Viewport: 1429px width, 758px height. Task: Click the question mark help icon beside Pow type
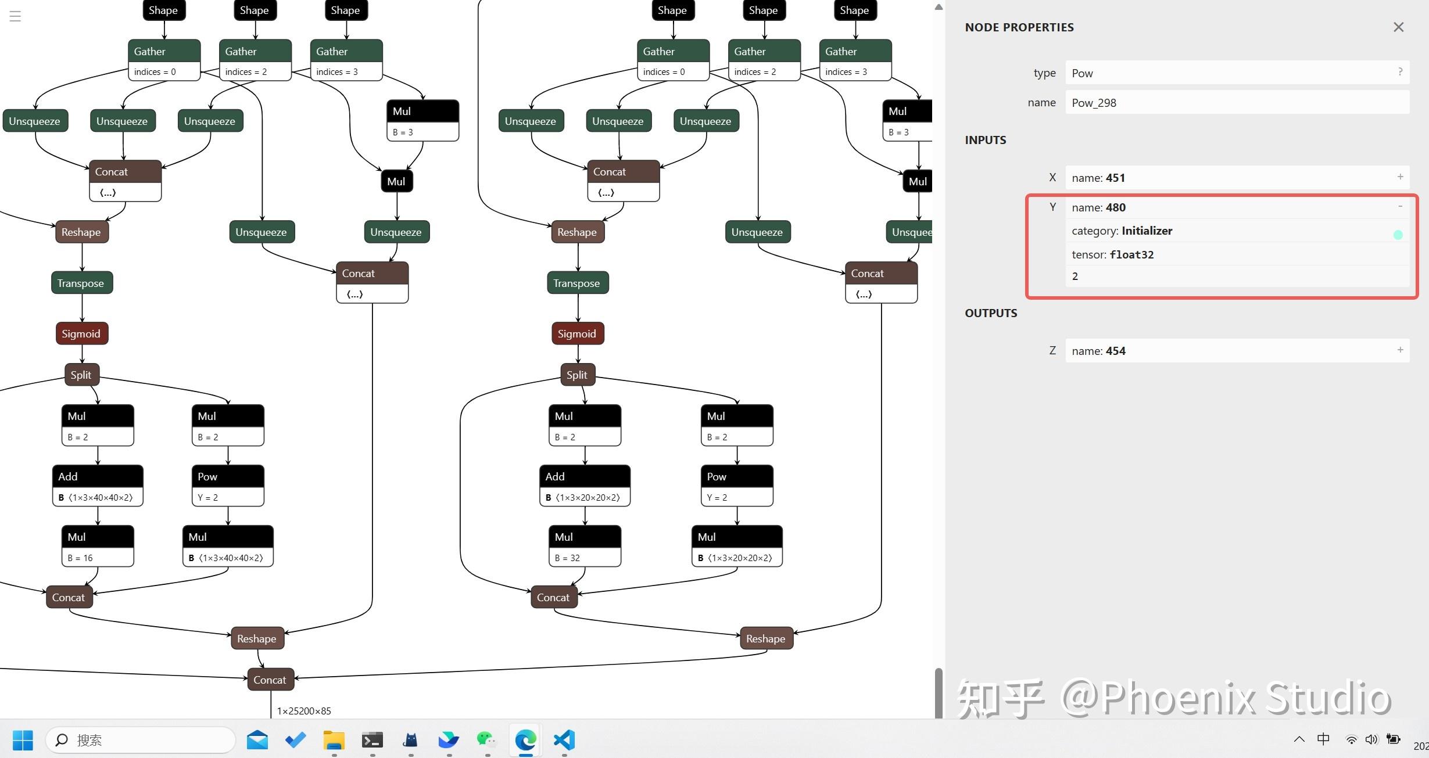click(1401, 72)
